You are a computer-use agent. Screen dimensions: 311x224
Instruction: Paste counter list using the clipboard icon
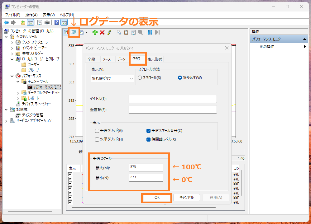click(x=127, y=32)
